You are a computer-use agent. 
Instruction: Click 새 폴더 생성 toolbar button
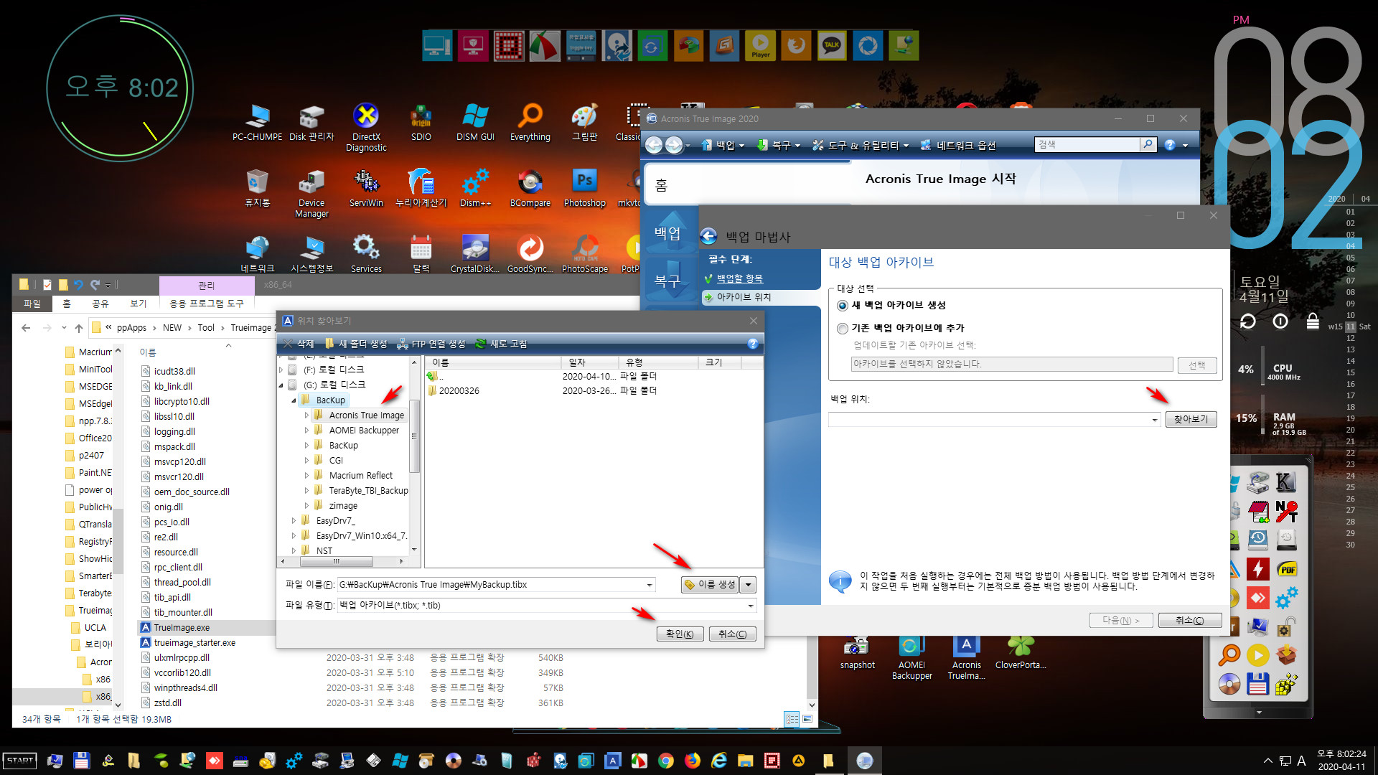click(x=355, y=344)
